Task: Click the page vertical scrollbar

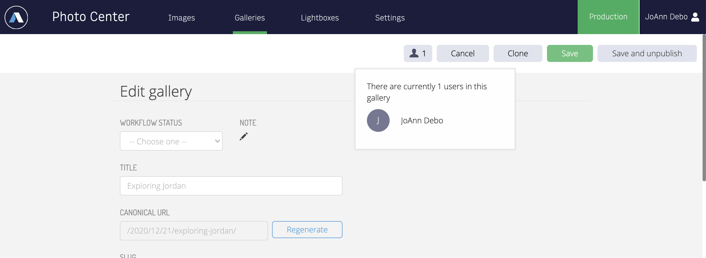Action: 704,108
